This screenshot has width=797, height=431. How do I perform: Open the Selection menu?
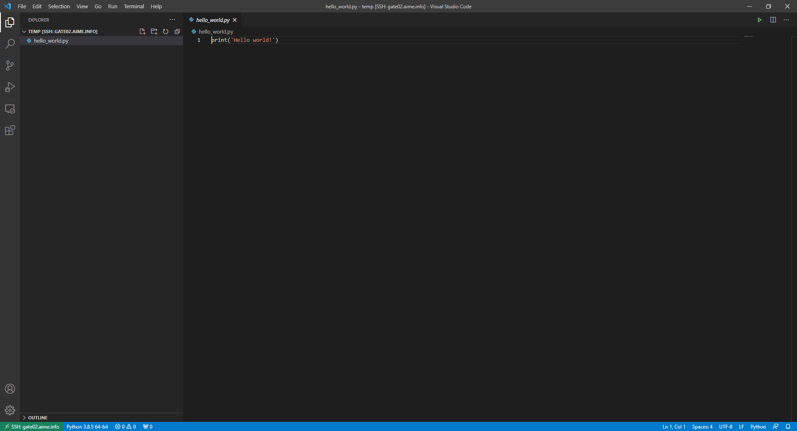pos(59,6)
